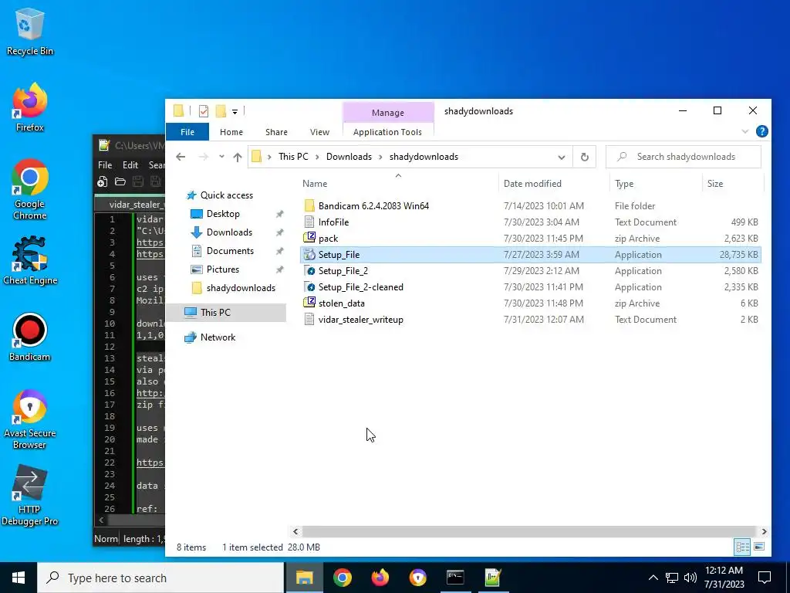Image resolution: width=790 pixels, height=593 pixels.
Task: Click Downloads in the address breadcrumb
Action: point(349,156)
